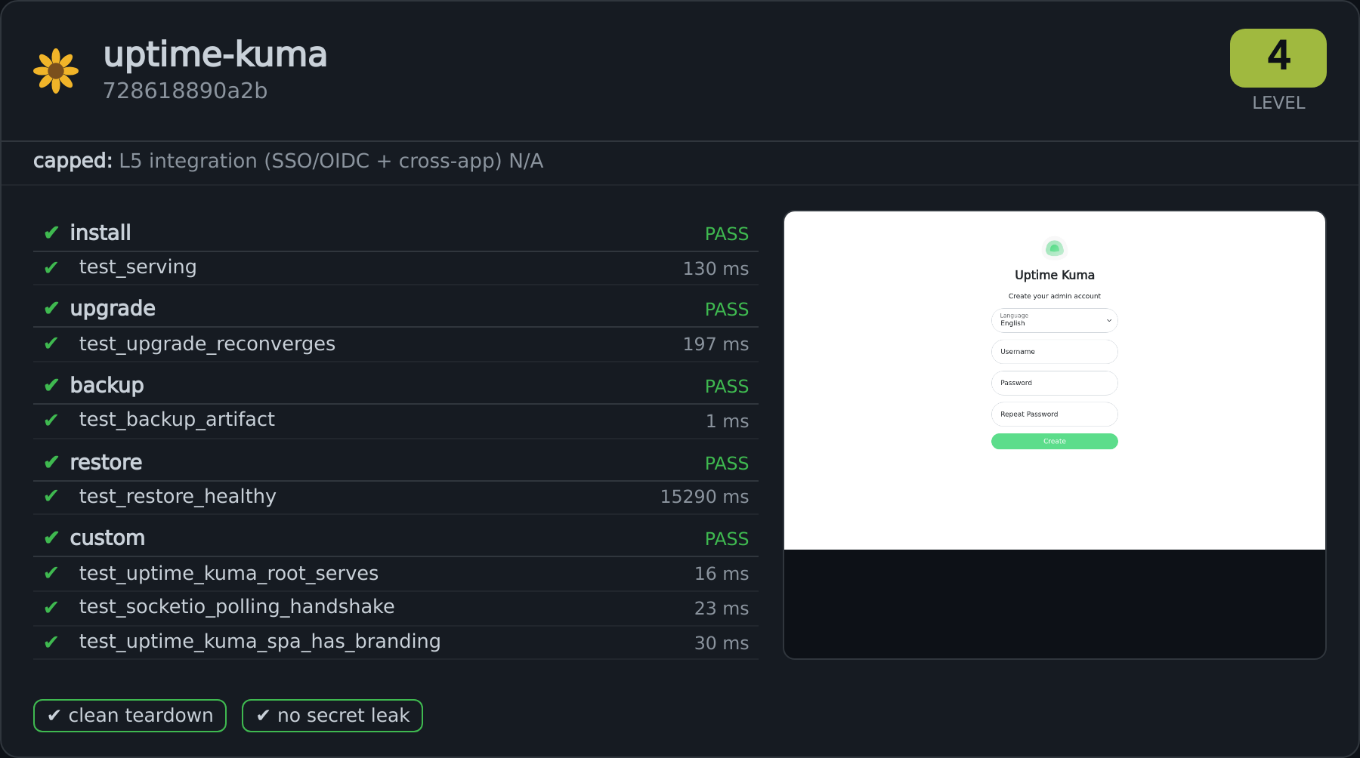Click the 1 ms duration value

tap(727, 421)
